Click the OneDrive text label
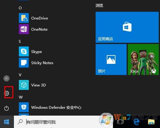The height and width of the screenshot is (128, 160). pos(40,18)
